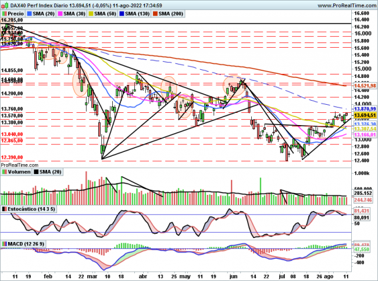Viewport: 378px width, 281px height.
Task: Click the ProRealTime.com watermark above volume panel
Action: point(20,165)
